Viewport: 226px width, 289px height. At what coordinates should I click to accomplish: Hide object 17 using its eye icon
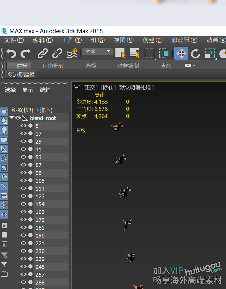23,134
